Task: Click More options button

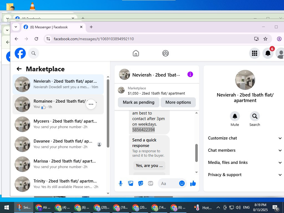Action: pos(178,102)
